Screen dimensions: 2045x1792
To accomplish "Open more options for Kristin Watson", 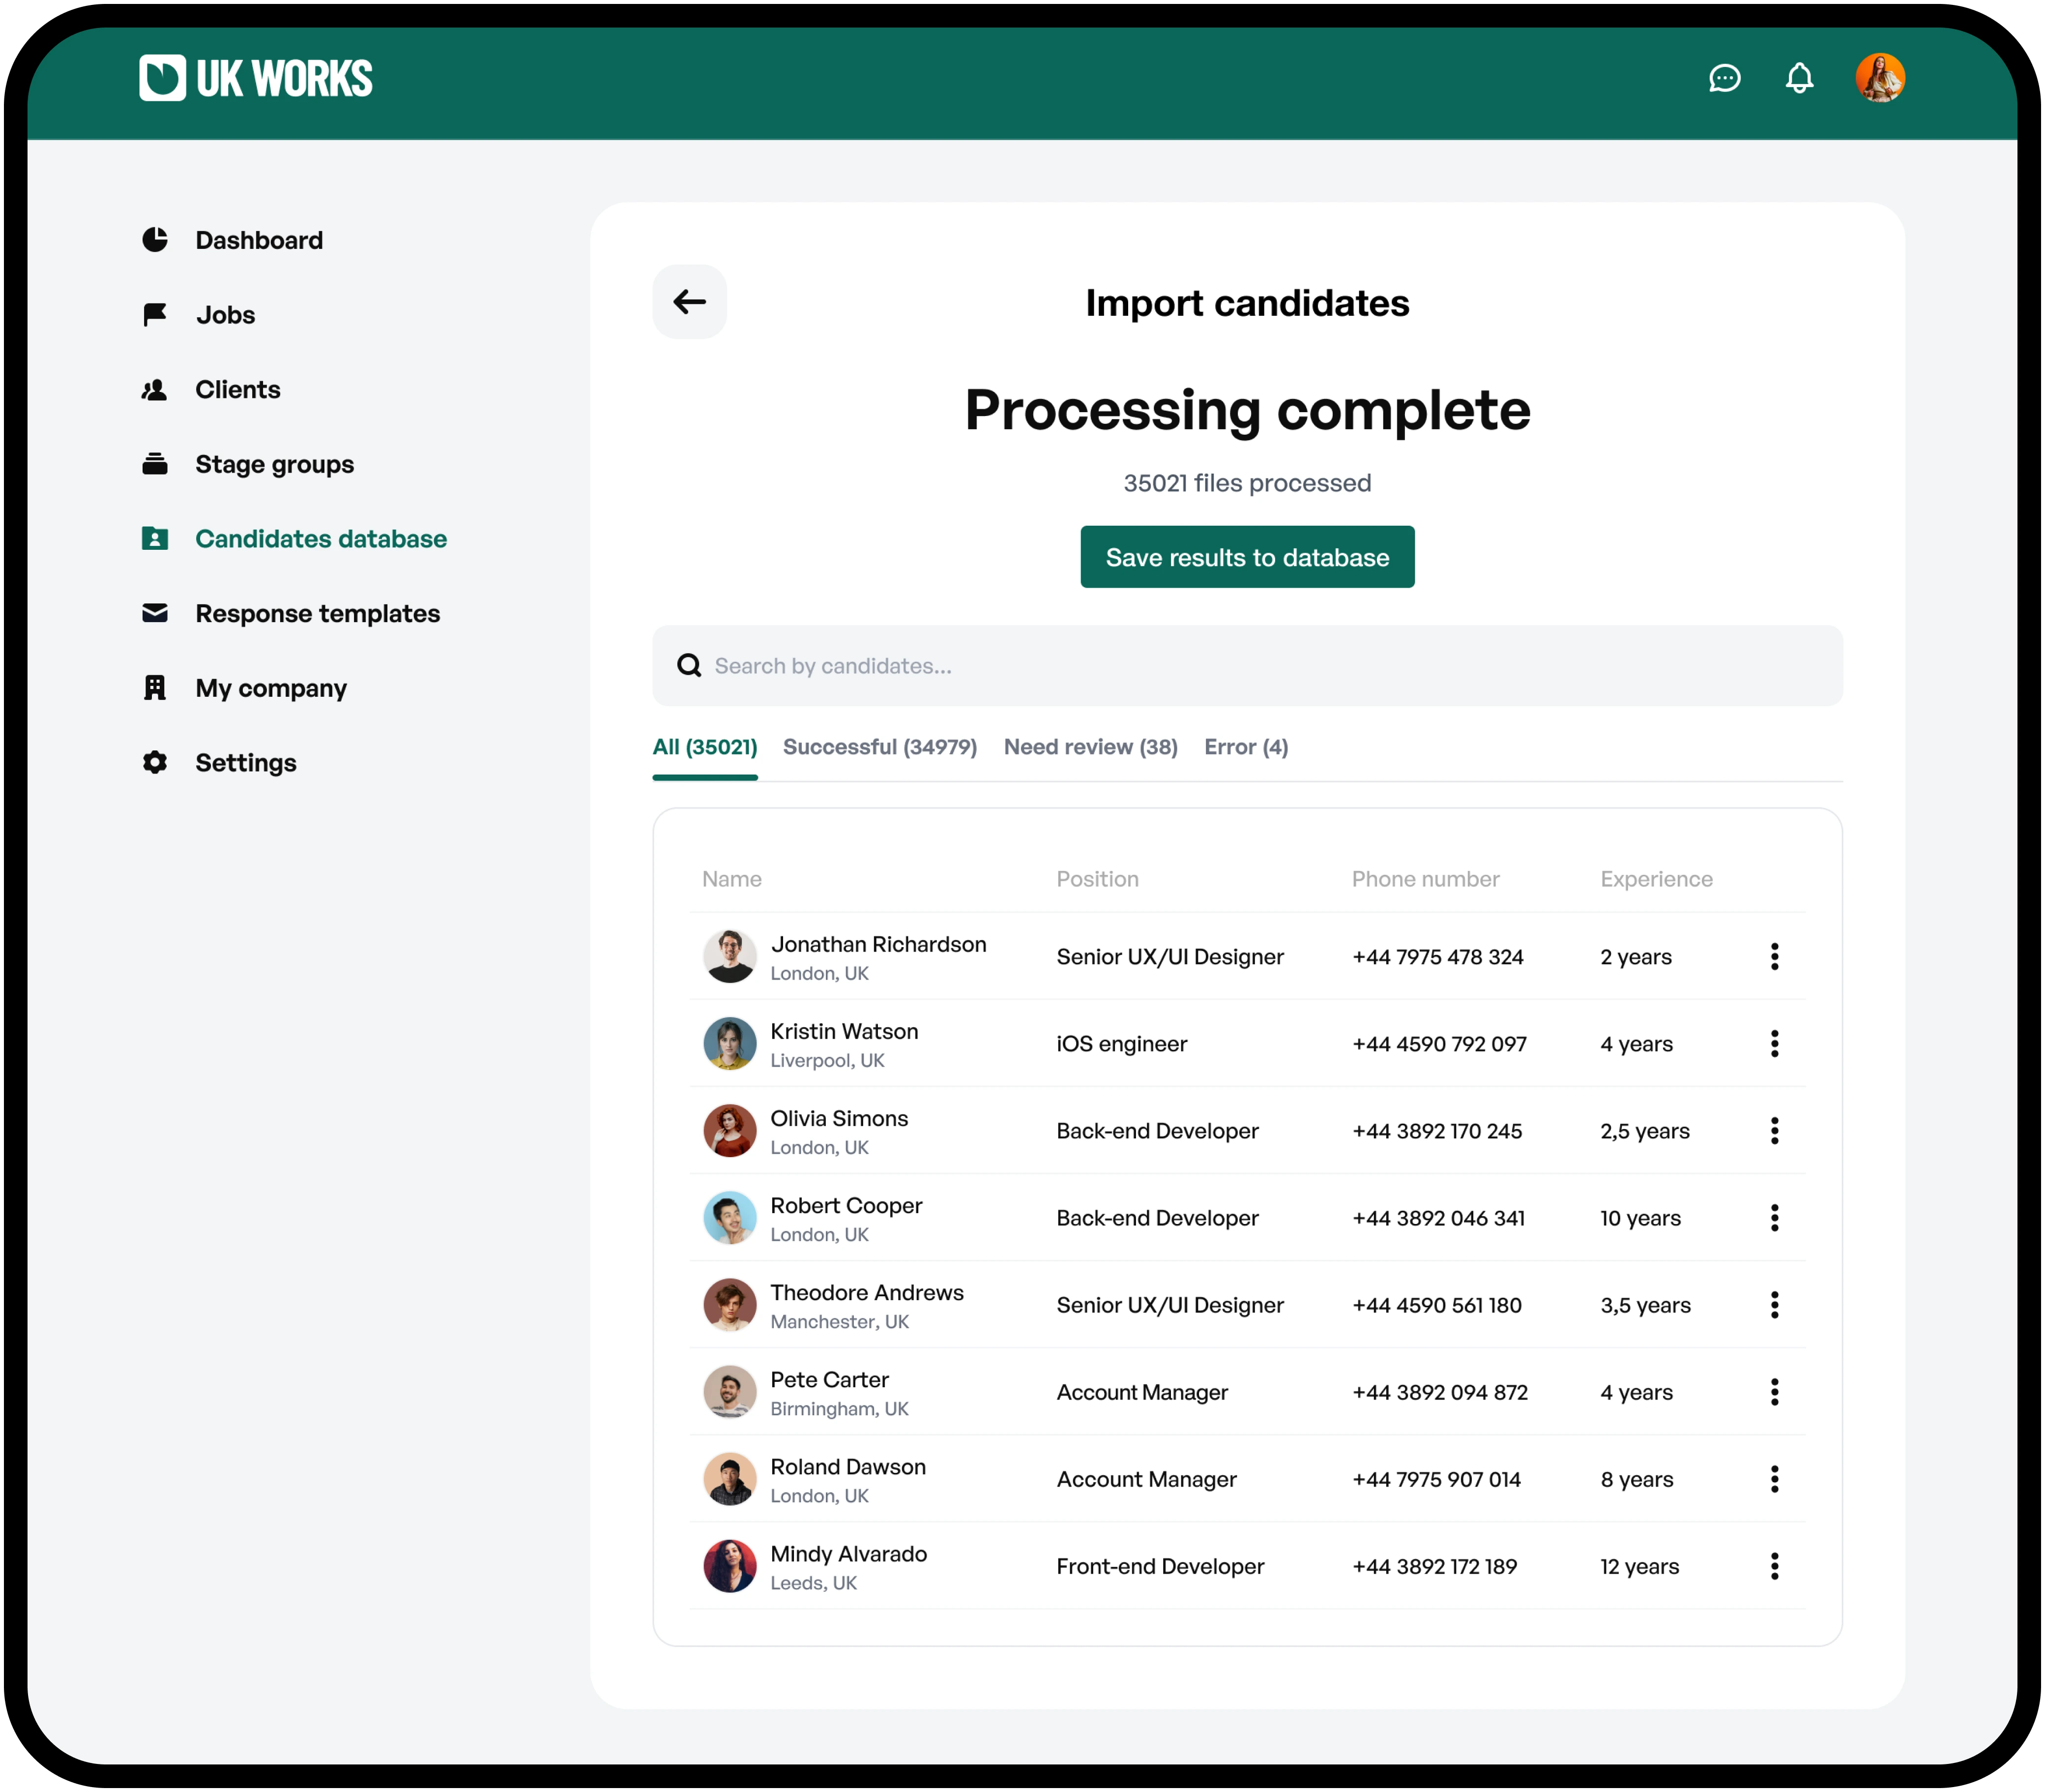I will pos(1774,1044).
